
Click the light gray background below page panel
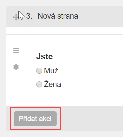pos(61,134)
